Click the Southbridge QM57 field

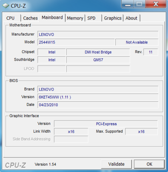pos(98,60)
